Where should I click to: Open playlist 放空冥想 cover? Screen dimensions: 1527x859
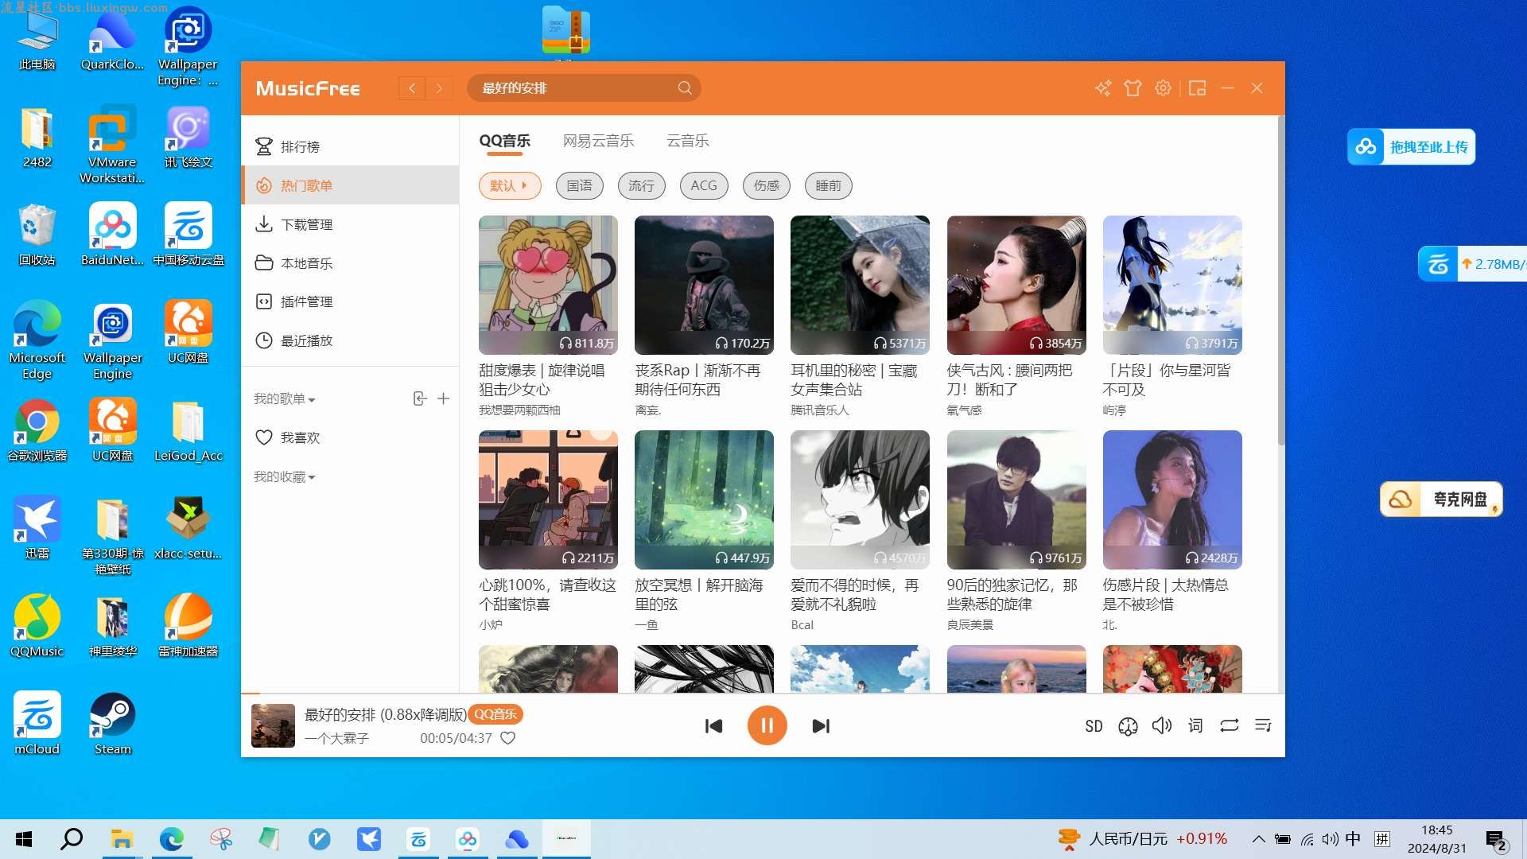[704, 499]
